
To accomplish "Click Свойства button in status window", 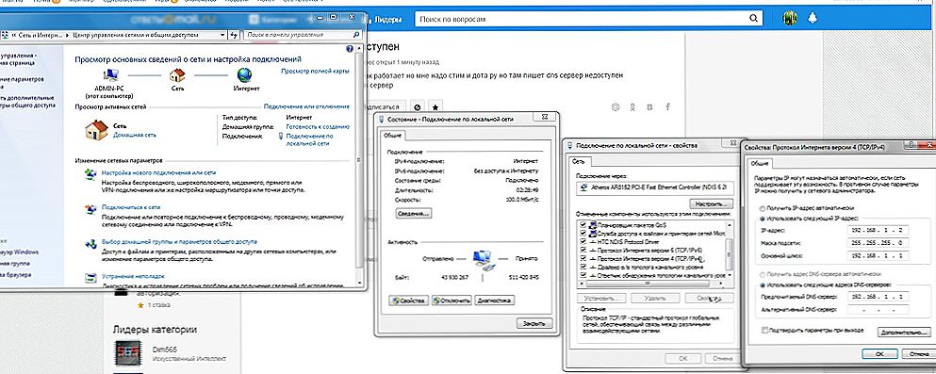I will tap(408, 300).
